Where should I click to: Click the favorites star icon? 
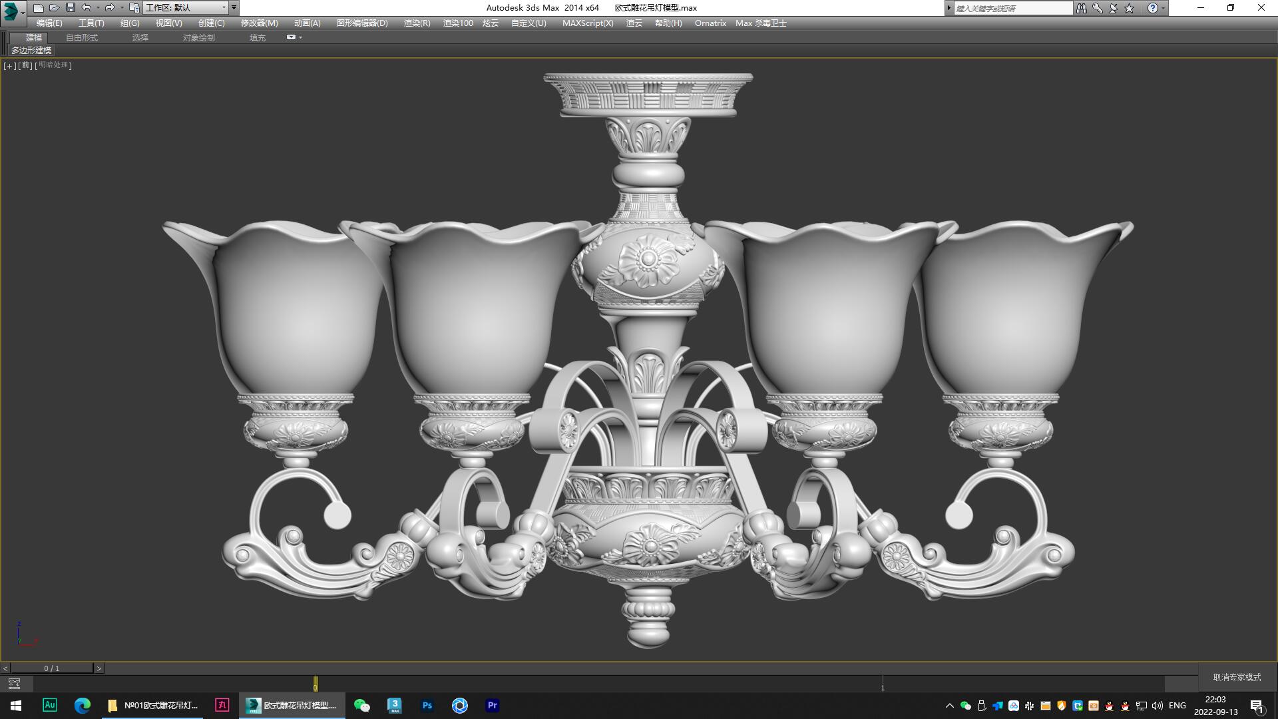[1128, 8]
